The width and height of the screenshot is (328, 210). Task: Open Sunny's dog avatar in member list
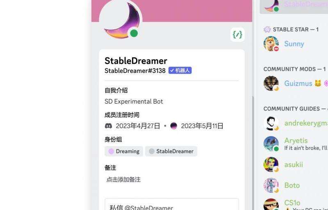[x=271, y=44]
